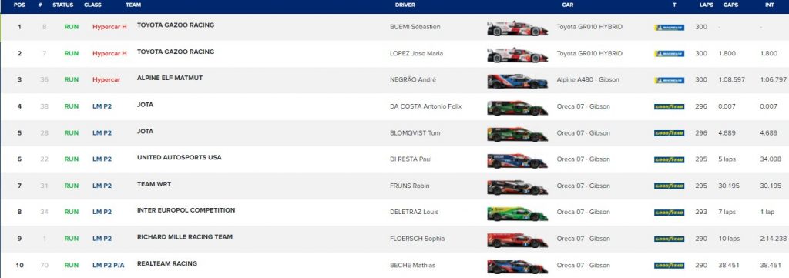
Task: Click the Richard Mille red car icon
Action: click(517, 240)
